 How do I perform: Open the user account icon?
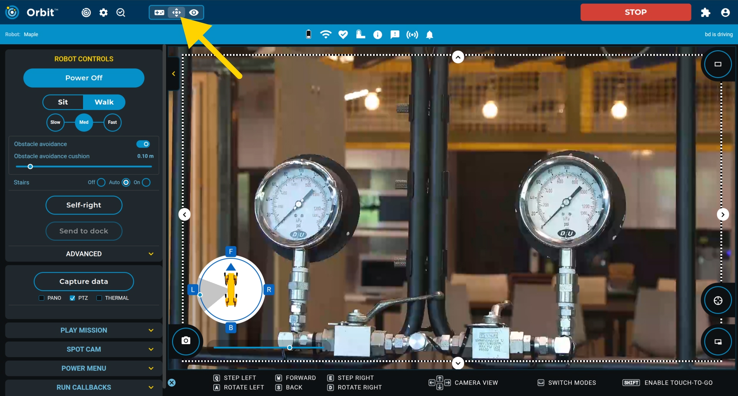[725, 13]
